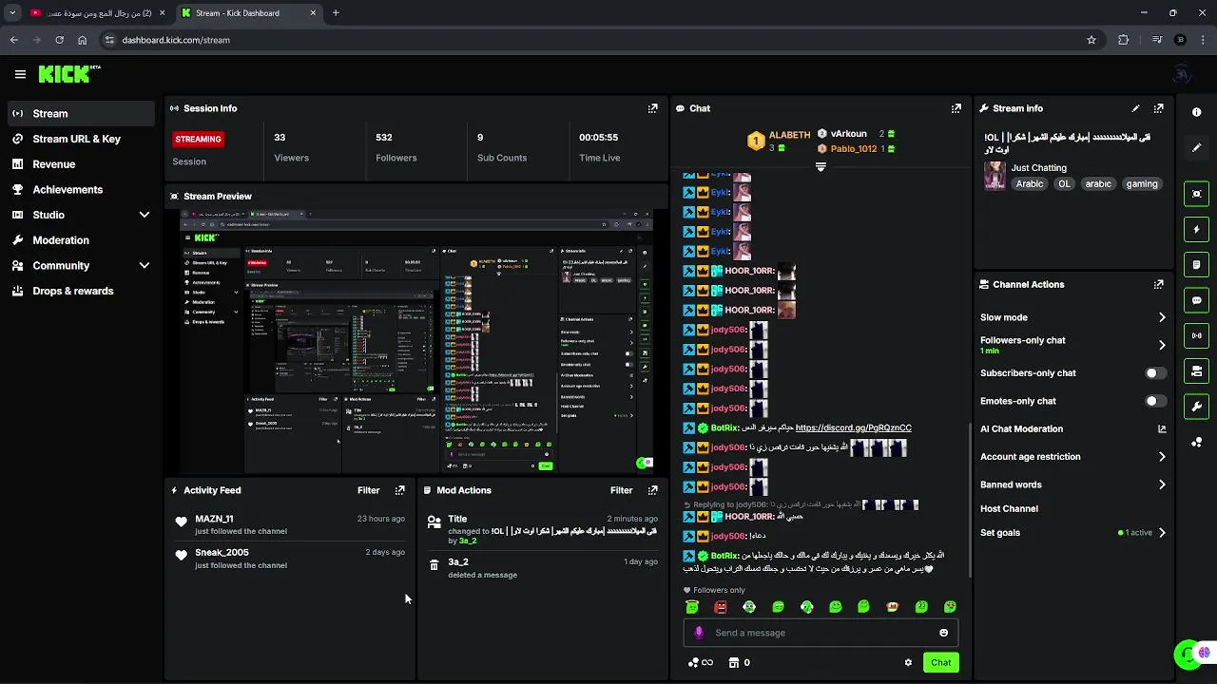Open the discord.gg link in chat
Screen dimensions: 1217x684
point(853,427)
